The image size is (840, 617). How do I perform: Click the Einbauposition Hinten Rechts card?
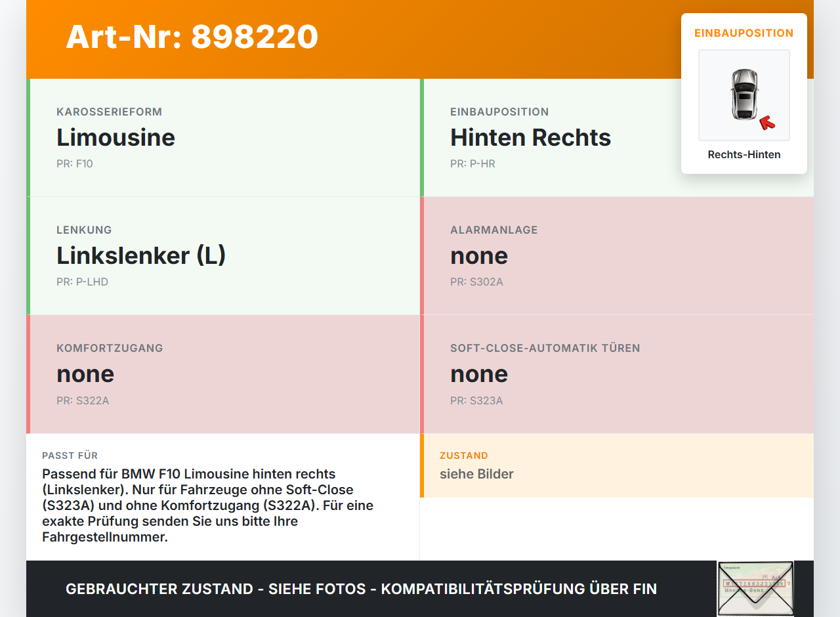click(x=617, y=138)
